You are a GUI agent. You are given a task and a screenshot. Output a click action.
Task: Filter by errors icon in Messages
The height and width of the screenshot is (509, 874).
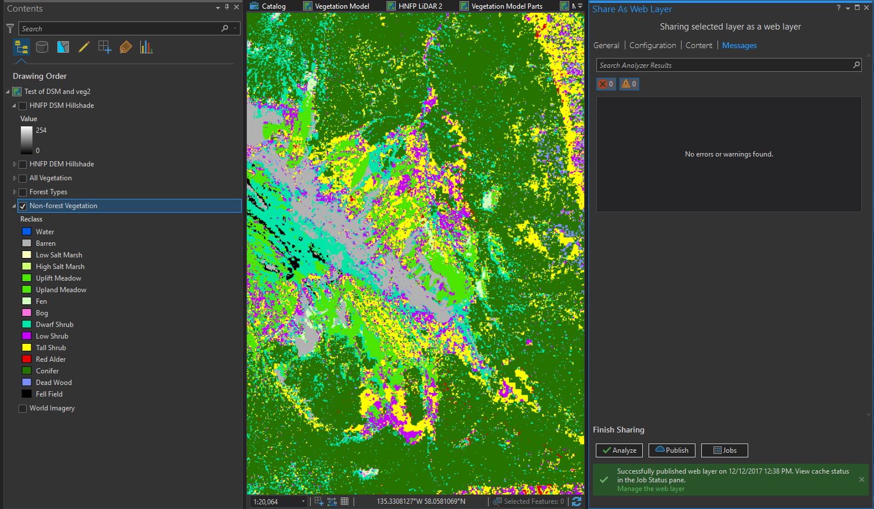(x=606, y=84)
